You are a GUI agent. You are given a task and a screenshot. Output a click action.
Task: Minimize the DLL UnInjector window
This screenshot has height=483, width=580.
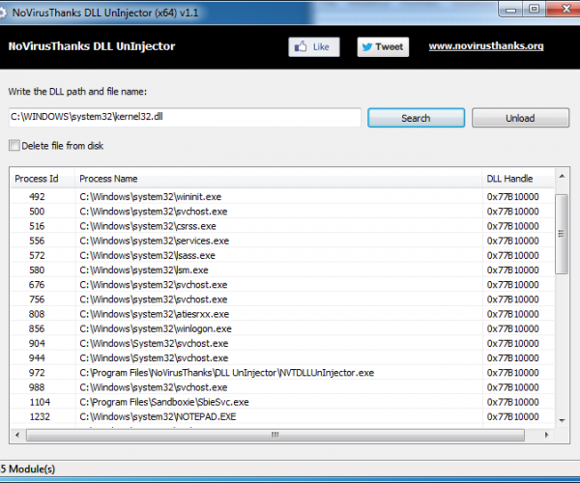click(x=510, y=10)
